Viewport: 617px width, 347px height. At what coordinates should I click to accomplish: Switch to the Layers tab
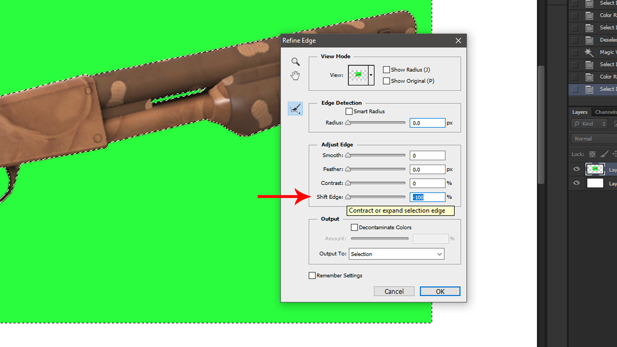pos(580,112)
